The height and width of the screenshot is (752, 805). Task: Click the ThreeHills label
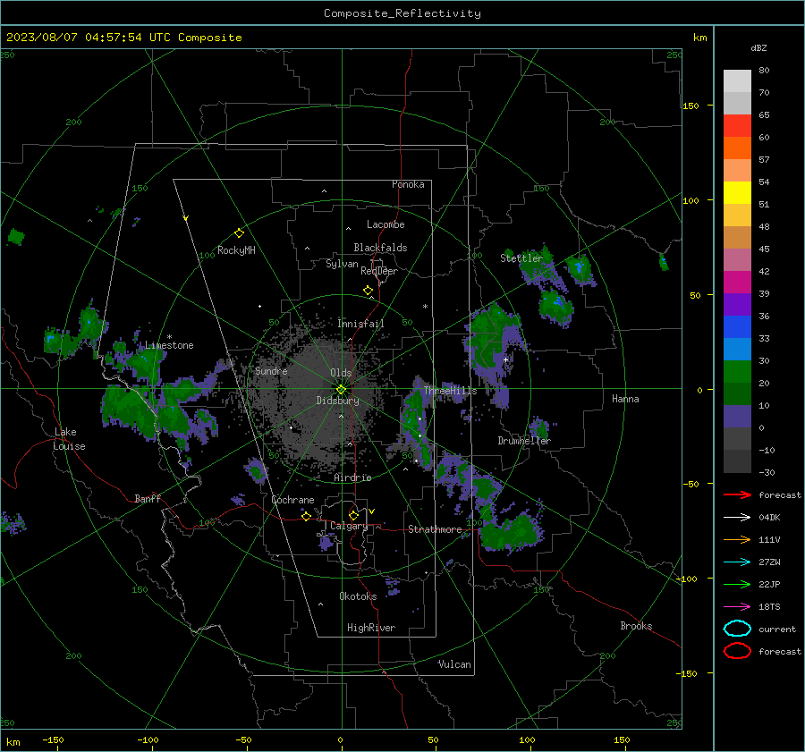tap(450, 391)
